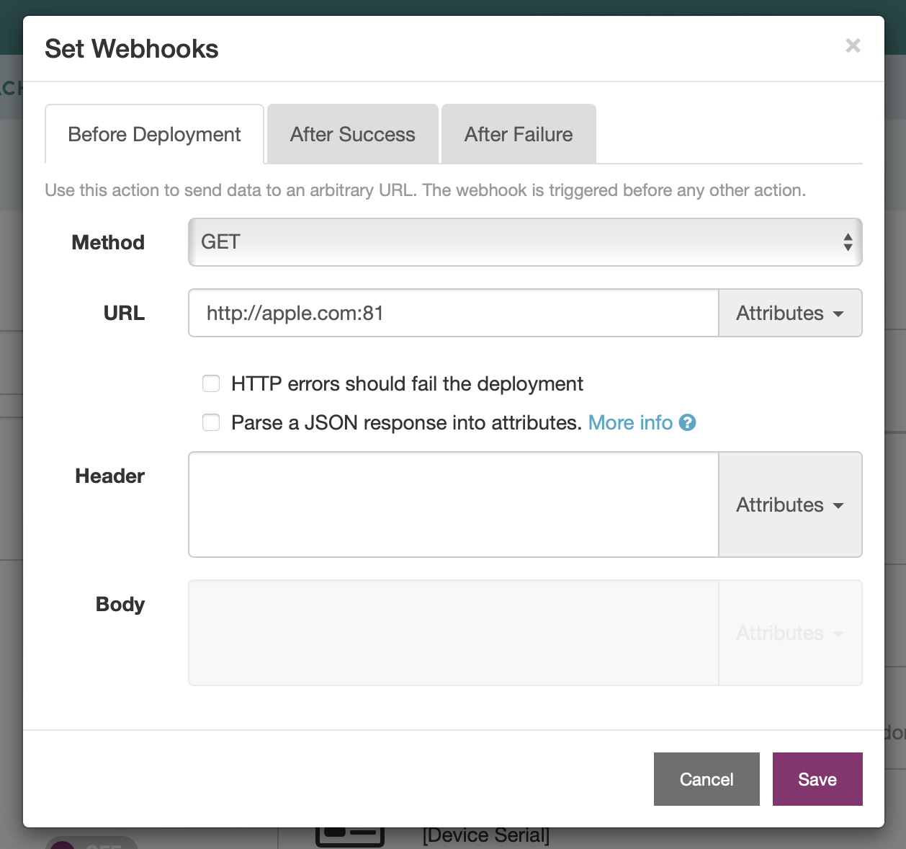The image size is (906, 849).
Task: Select the Before Deployment tab
Action: tap(154, 134)
